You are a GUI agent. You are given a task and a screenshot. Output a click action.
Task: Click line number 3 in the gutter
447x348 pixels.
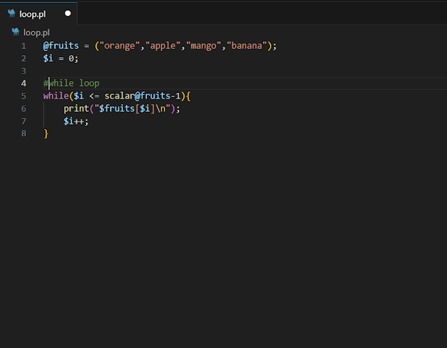point(24,71)
